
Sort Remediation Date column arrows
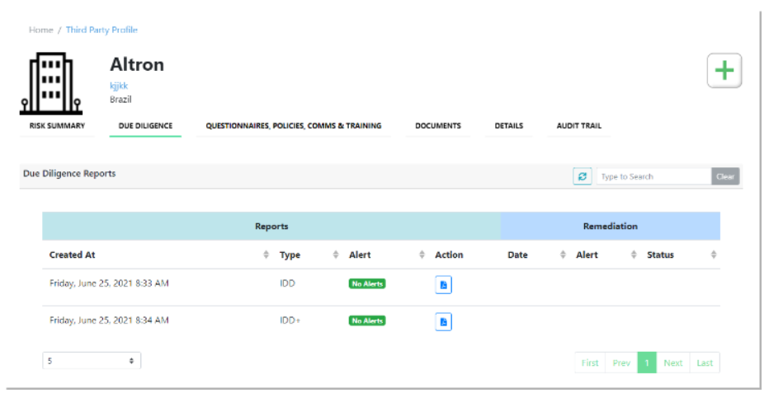click(x=563, y=255)
